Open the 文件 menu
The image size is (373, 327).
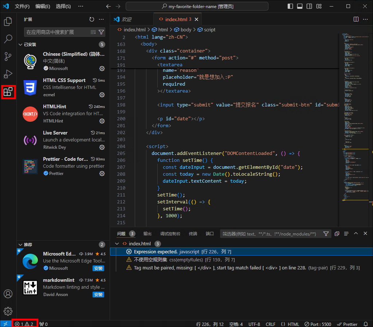21,6
